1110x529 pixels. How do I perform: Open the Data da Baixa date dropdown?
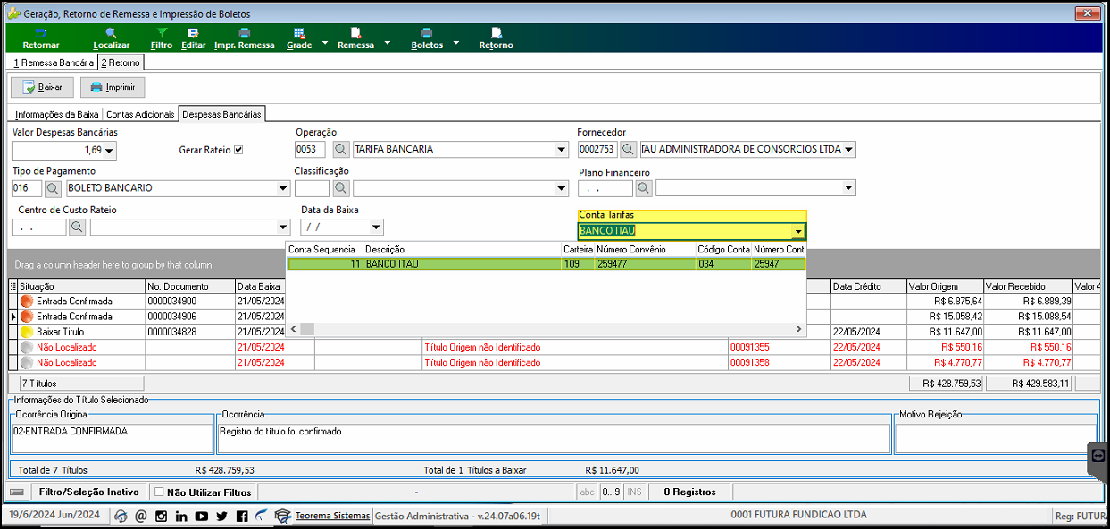[376, 227]
